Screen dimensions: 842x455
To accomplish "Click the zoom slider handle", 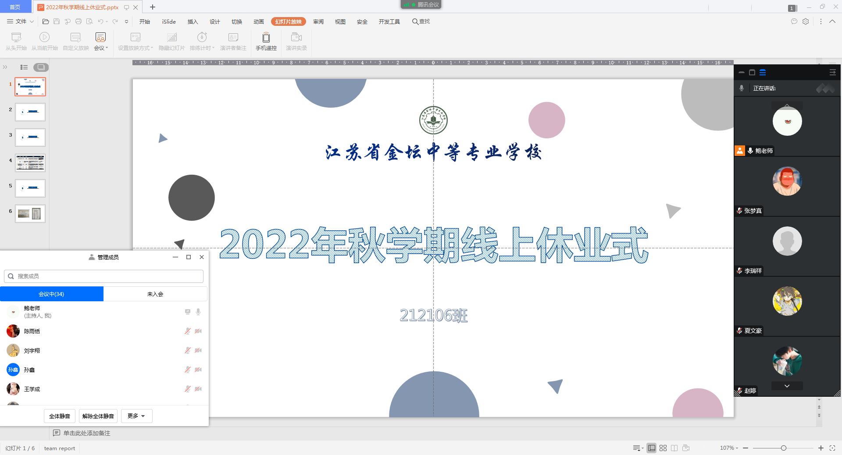I will 784,448.
